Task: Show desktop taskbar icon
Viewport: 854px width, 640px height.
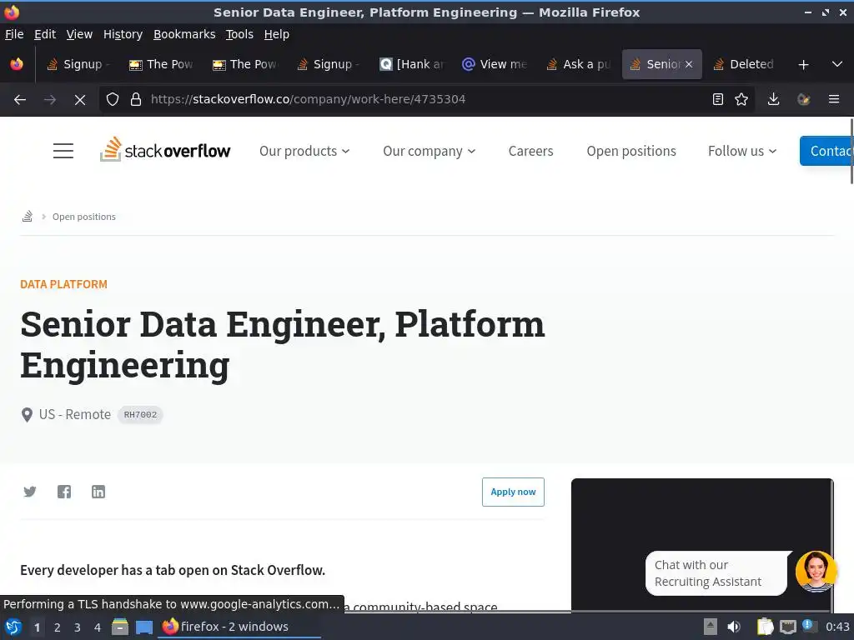Action: pos(143,627)
